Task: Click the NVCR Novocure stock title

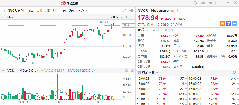Action: click(153, 11)
